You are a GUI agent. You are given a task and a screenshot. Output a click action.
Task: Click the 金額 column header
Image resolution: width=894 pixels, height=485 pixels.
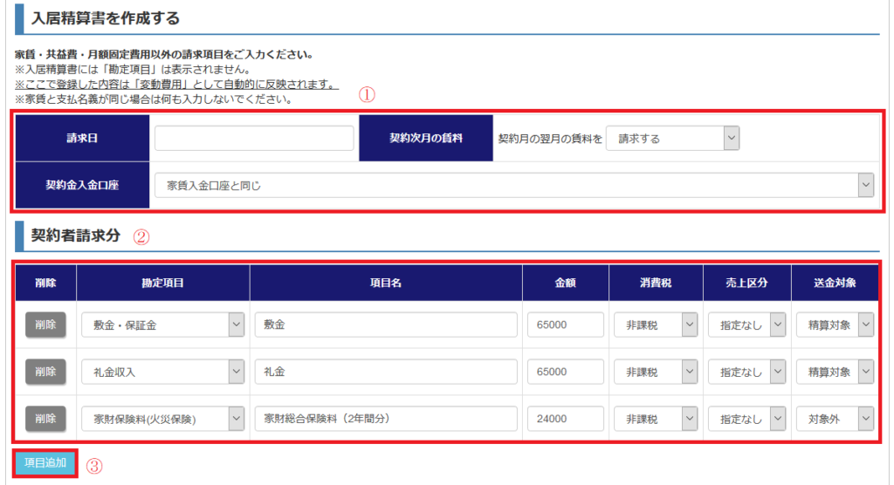point(565,283)
